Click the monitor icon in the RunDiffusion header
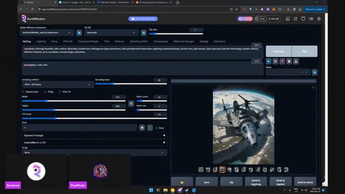345x194 pixels. [x=303, y=19]
